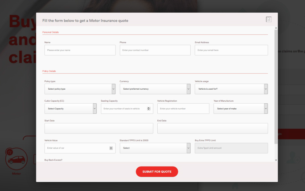The width and height of the screenshot is (305, 191).
Task: Click the Seating Capacity spinner arrows
Action: point(149,108)
